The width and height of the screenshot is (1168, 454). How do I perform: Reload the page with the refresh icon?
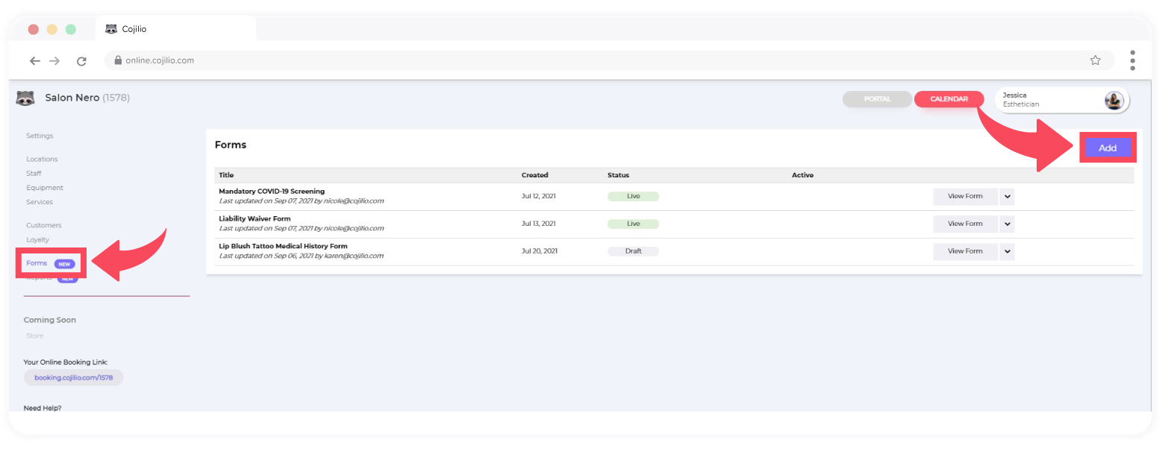tap(81, 60)
